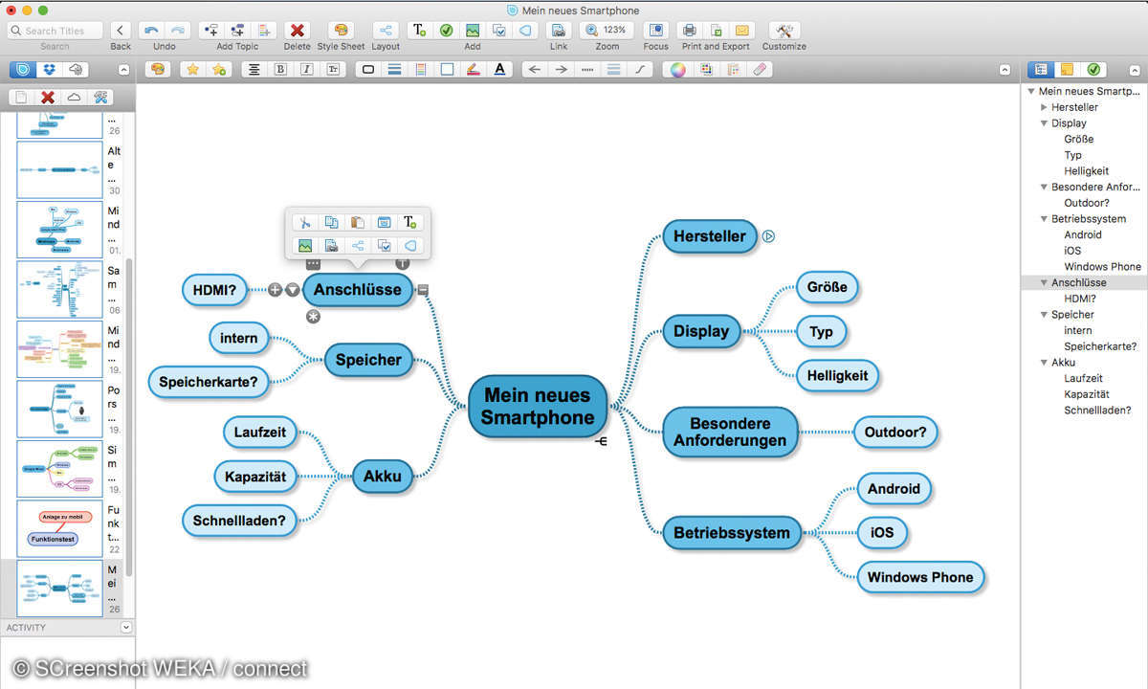Click the cloud icon in documents sidebar

pos(74,98)
